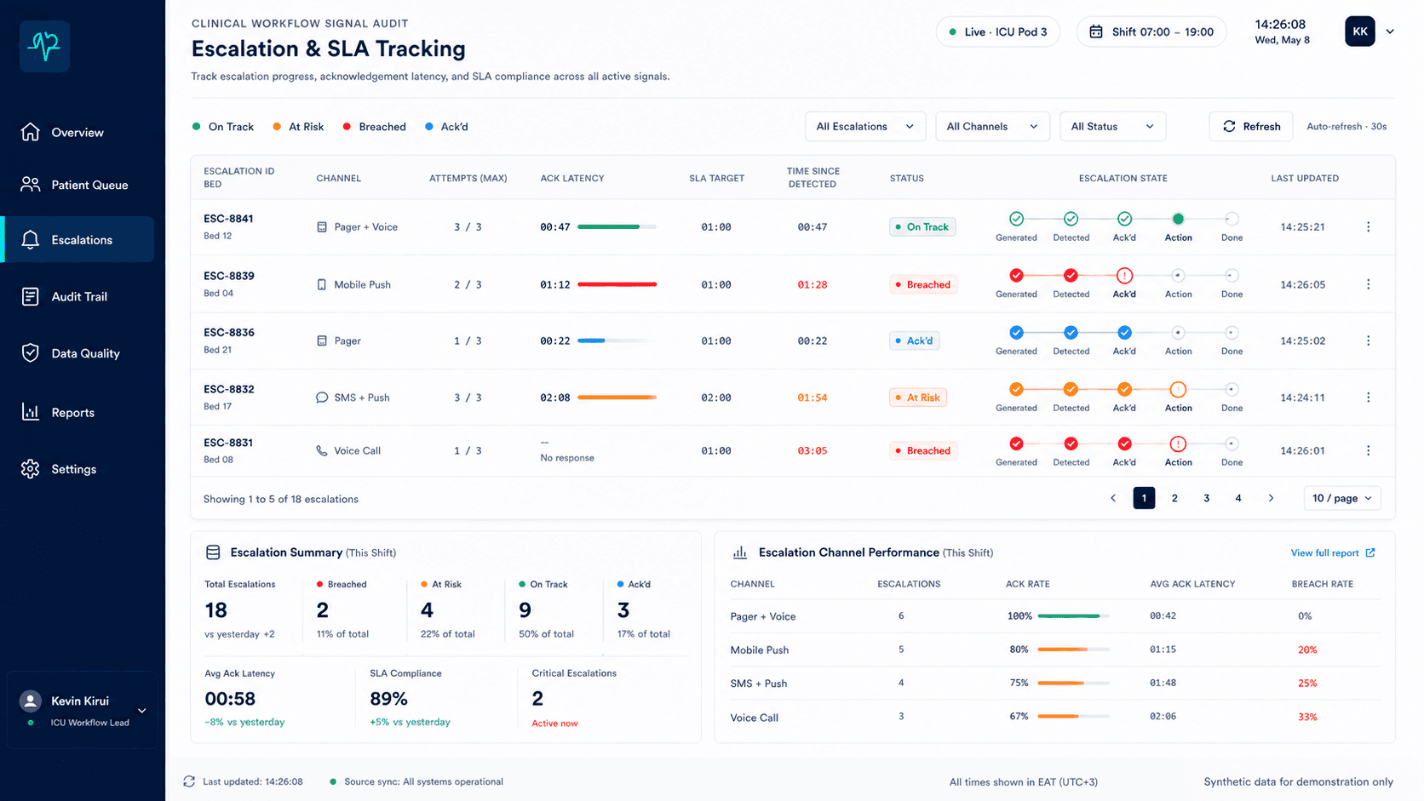This screenshot has width=1424, height=801.
Task: Change the 10 / page size
Action: 1342,498
